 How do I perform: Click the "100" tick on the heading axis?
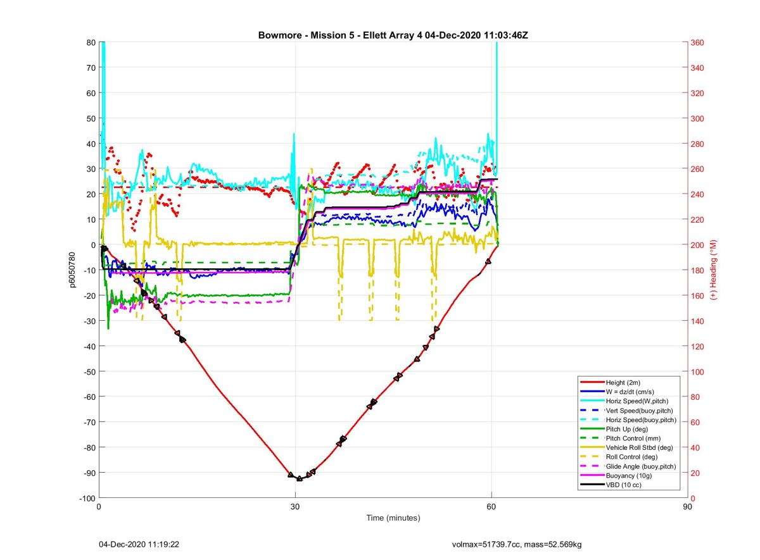click(x=697, y=371)
